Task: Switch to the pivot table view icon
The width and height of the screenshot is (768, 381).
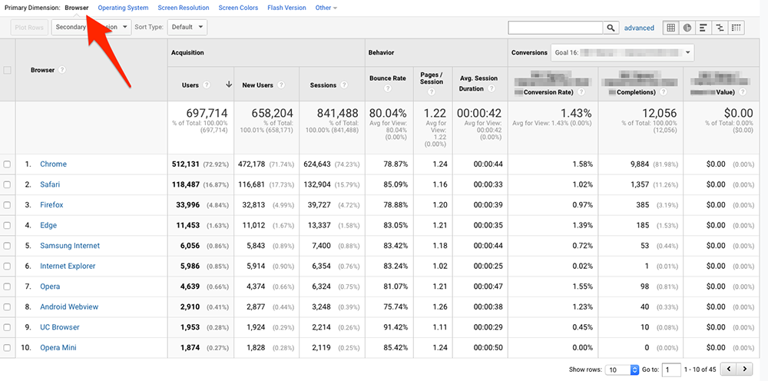Action: (x=736, y=28)
